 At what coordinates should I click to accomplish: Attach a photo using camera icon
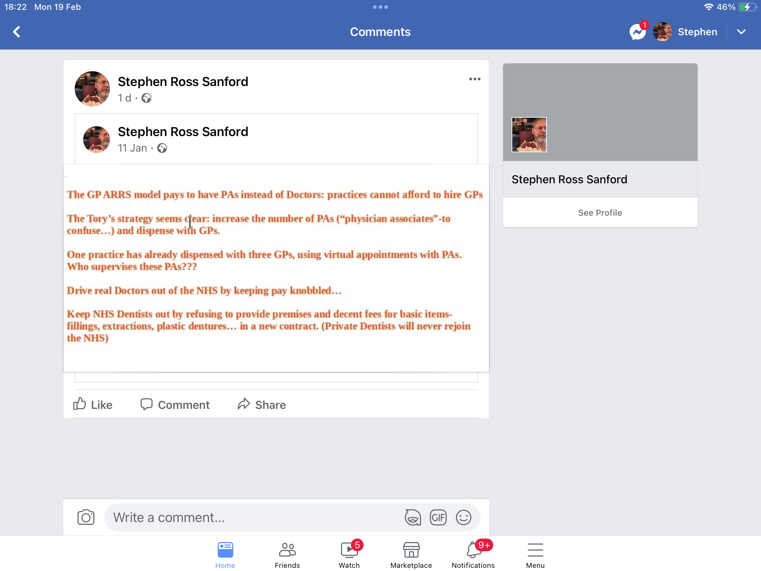click(86, 517)
